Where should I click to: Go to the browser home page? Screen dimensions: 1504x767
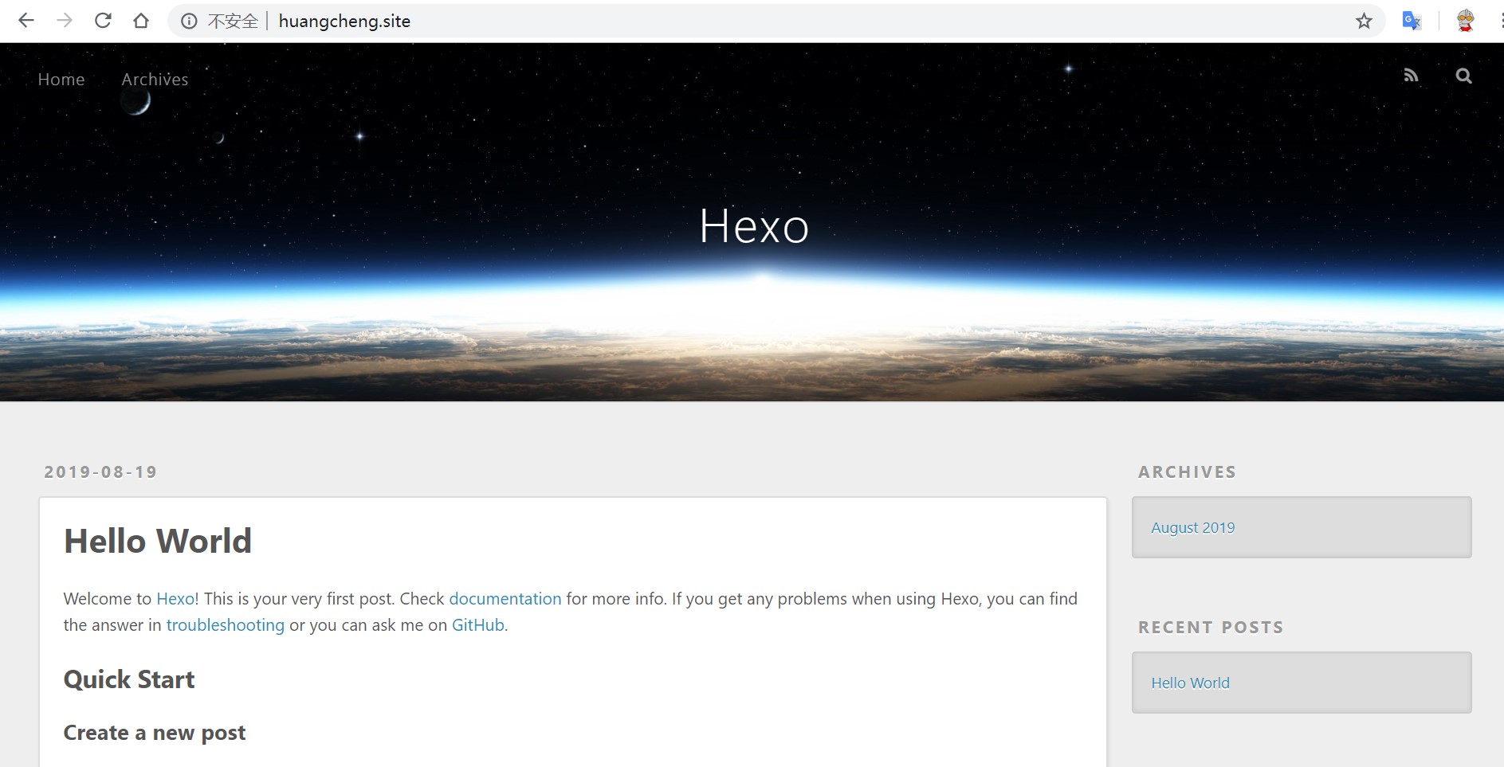[x=141, y=21]
